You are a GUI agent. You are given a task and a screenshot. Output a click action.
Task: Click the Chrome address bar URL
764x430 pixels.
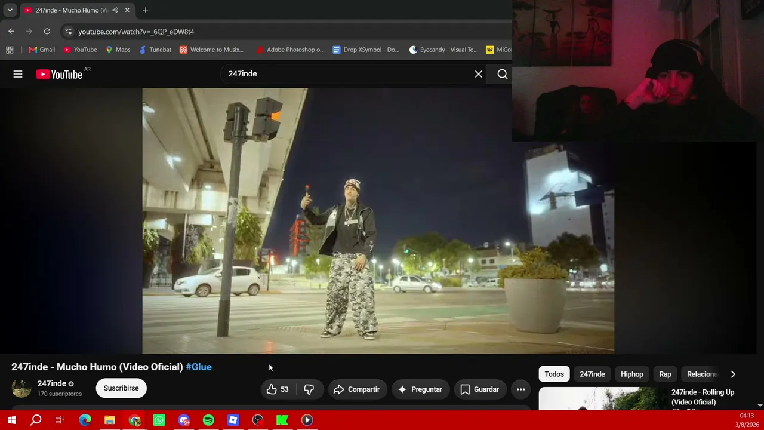pyautogui.click(x=136, y=32)
